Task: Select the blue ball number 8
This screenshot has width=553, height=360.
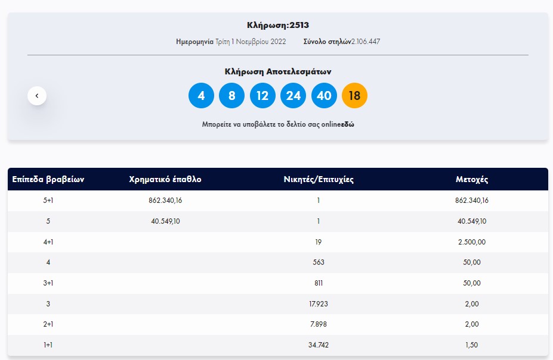Action: (231, 96)
